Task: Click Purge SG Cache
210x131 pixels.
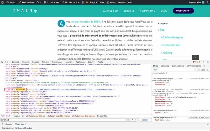Action: pyautogui.click(x=97, y=2)
